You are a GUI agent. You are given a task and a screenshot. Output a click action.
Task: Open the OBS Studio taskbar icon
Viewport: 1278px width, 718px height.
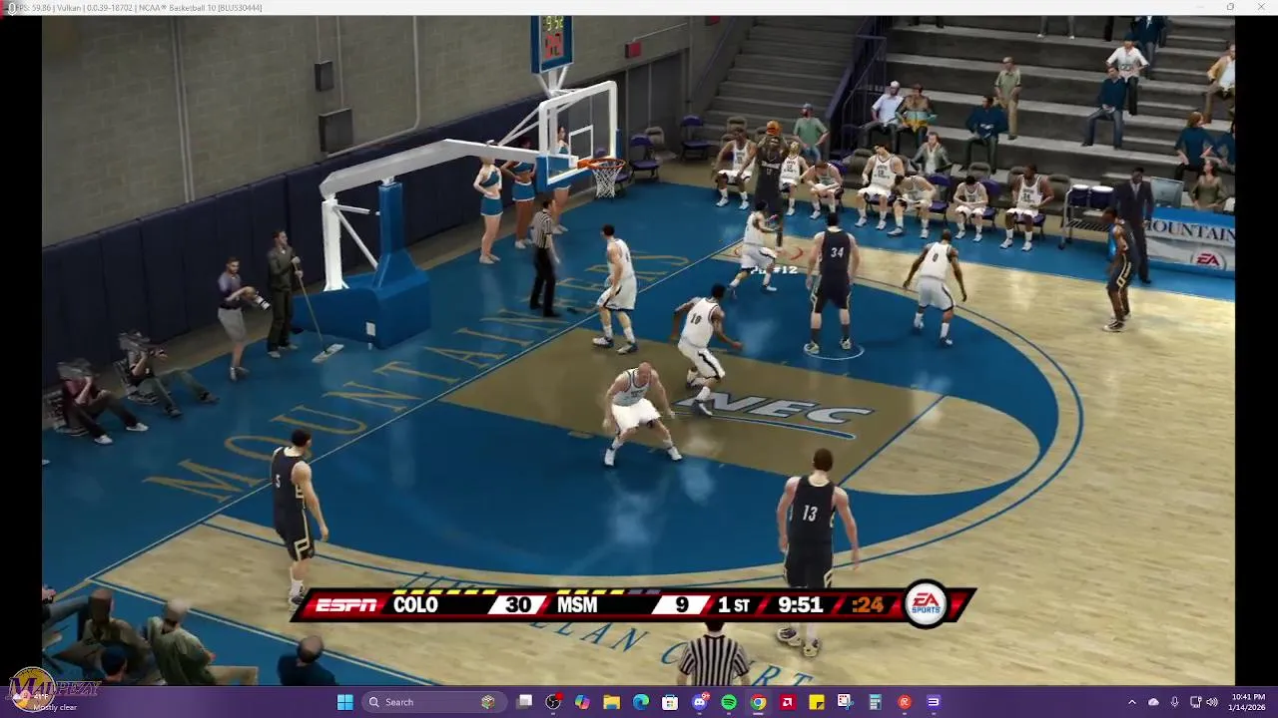pos(553,702)
